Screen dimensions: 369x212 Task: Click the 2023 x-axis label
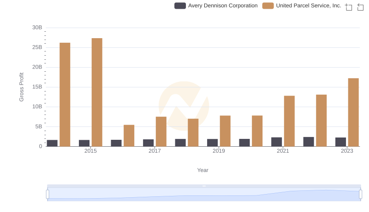347,151
